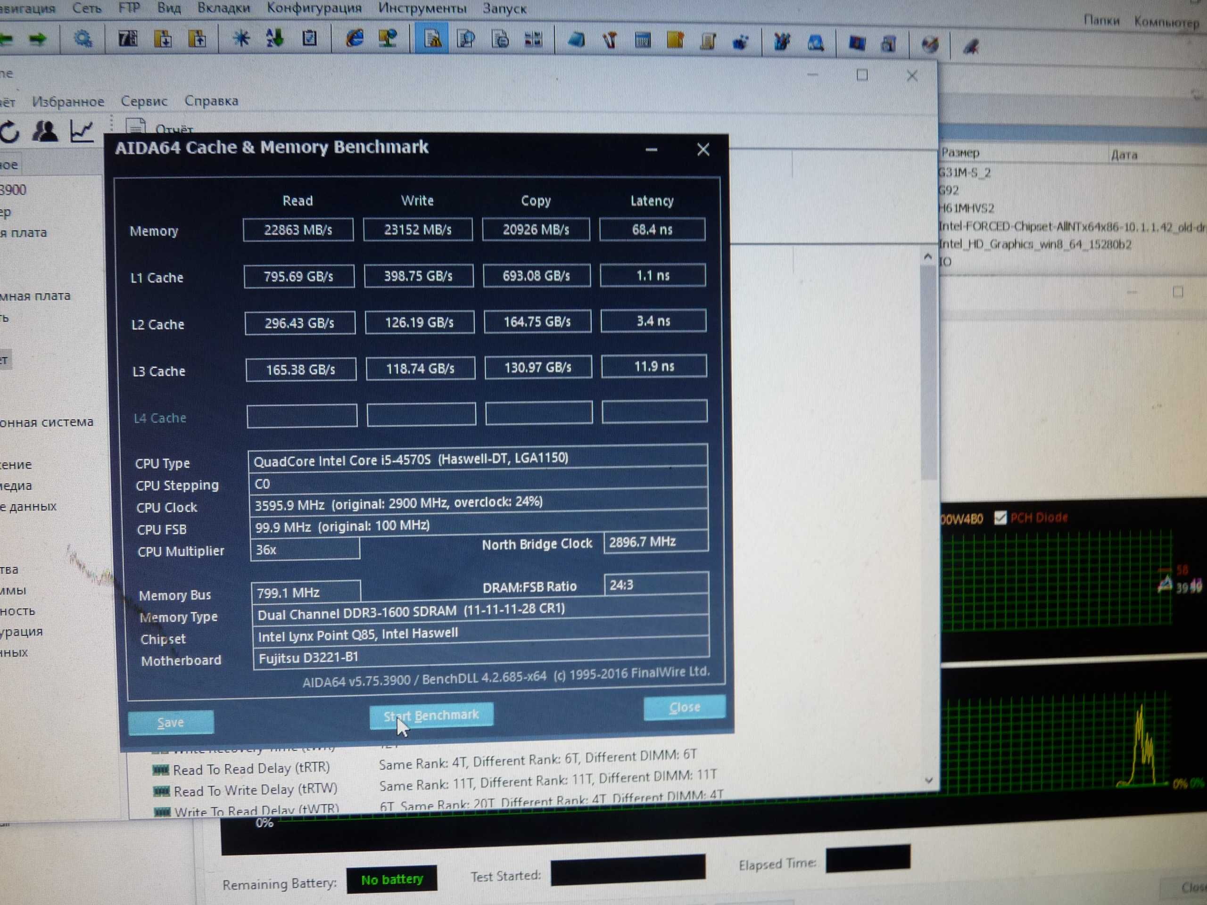Screen dimensions: 1207x905
Task: Click memory icon beside Read To Write Delay (tRTW)
Action: pyautogui.click(x=162, y=791)
